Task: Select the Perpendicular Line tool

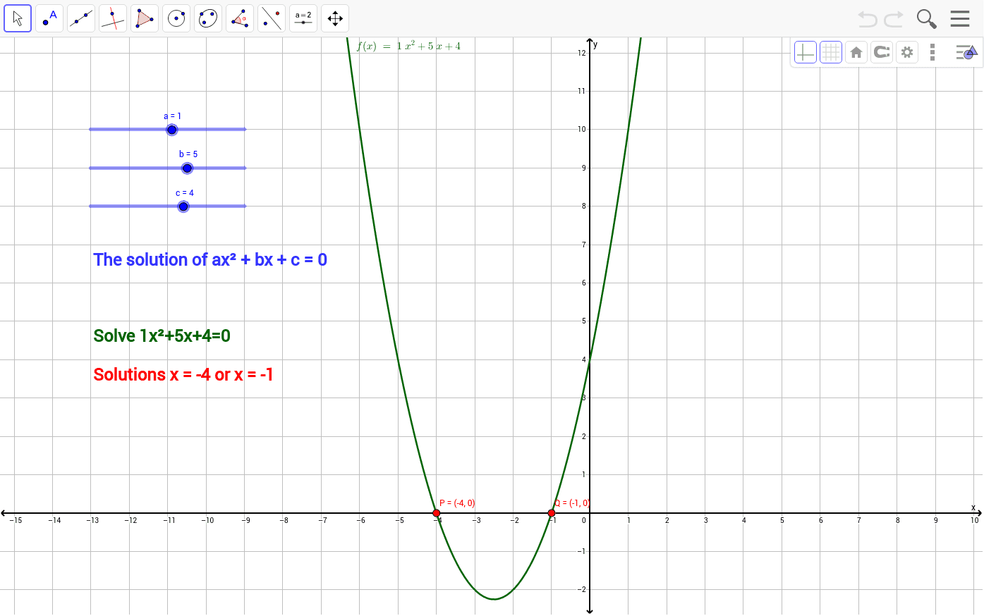Action: tap(112, 18)
